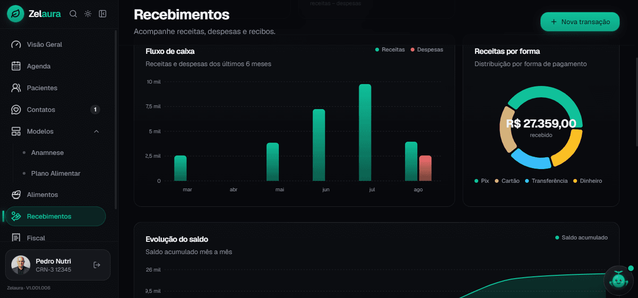Click the jun revenue bar
Screen dimensions: 638x298
[319, 145]
